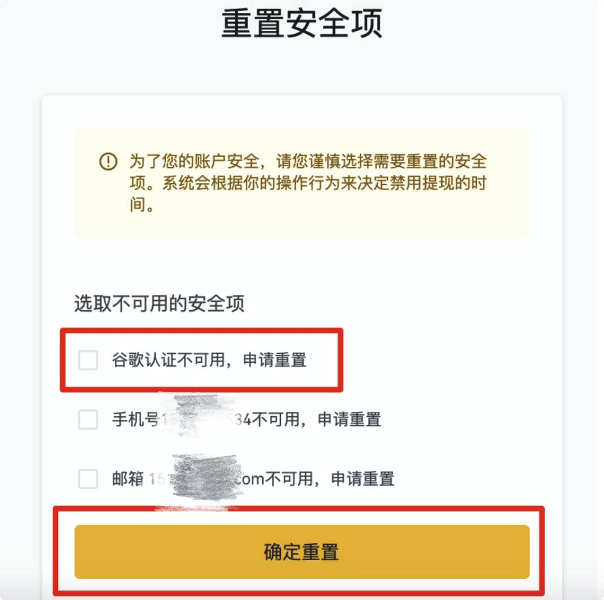
Task: Click the 确定重置 button
Action: (302, 552)
